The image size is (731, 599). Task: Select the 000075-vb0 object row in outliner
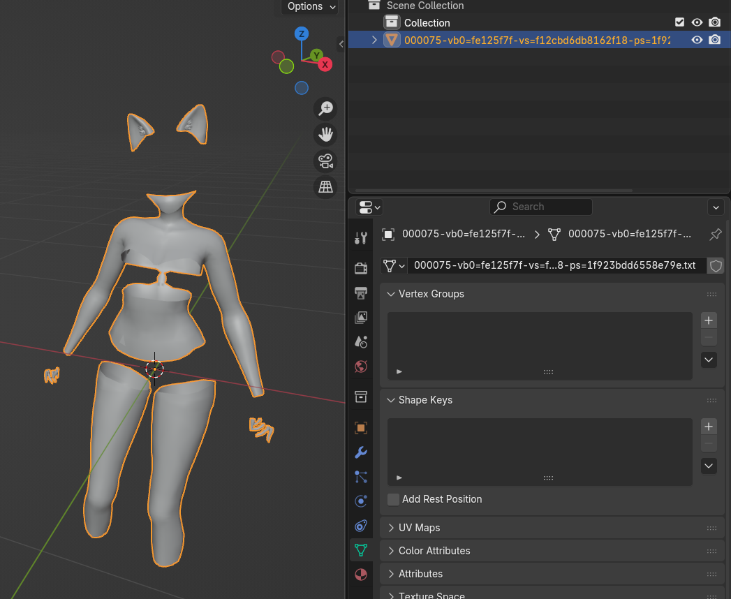(539, 40)
